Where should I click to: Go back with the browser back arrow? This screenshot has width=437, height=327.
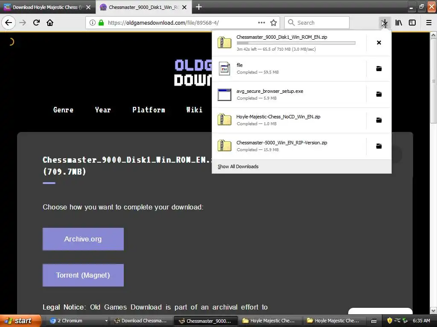[x=9, y=23]
